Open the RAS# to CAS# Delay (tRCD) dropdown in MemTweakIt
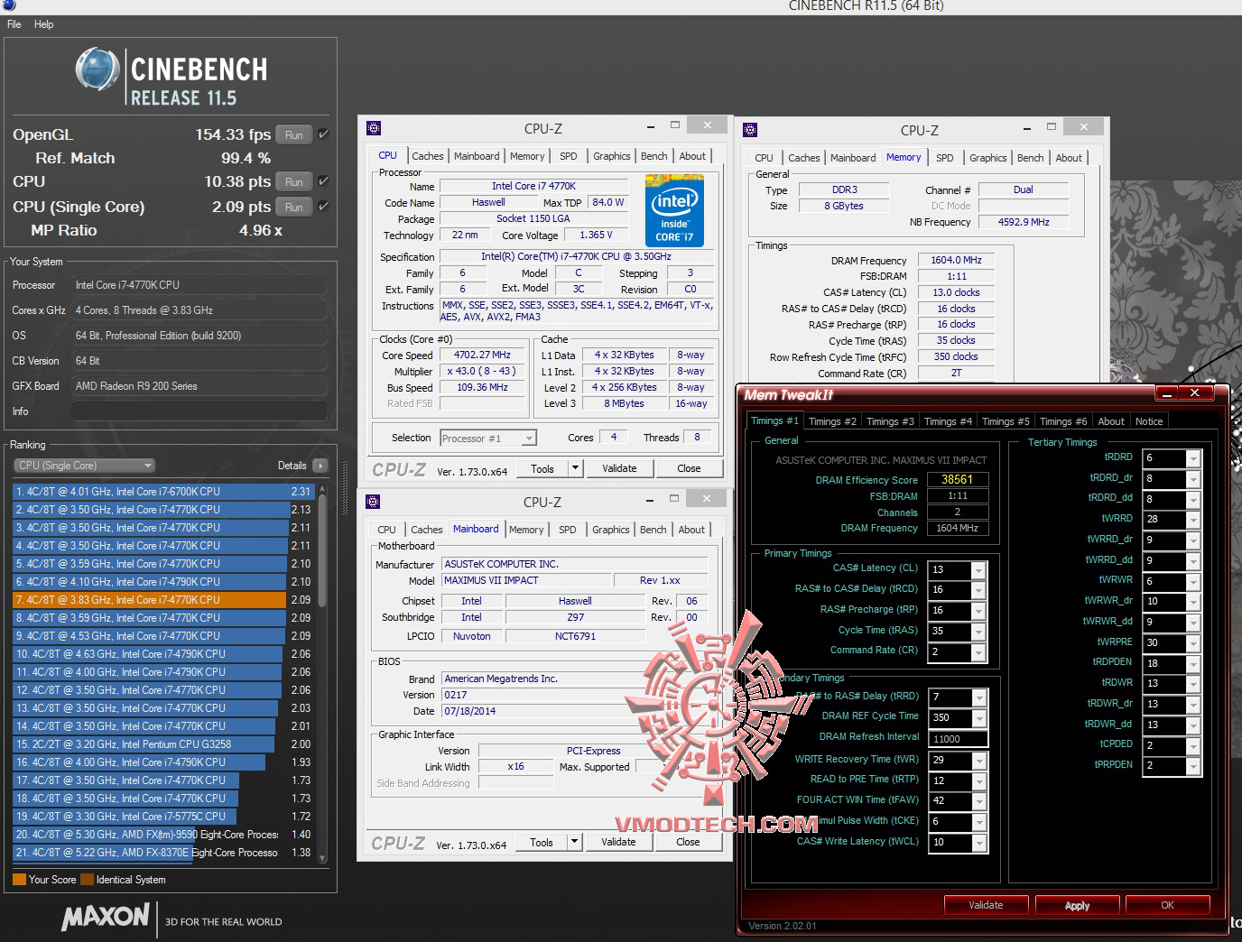Viewport: 1242px width, 942px height. click(x=978, y=590)
